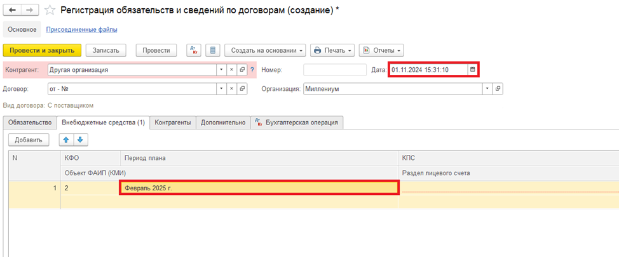The width and height of the screenshot is (619, 257).
Task: Select the КФО cell with value 2
Action: 90,188
